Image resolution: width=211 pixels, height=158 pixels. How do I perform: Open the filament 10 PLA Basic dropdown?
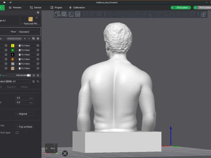coord(25,64)
